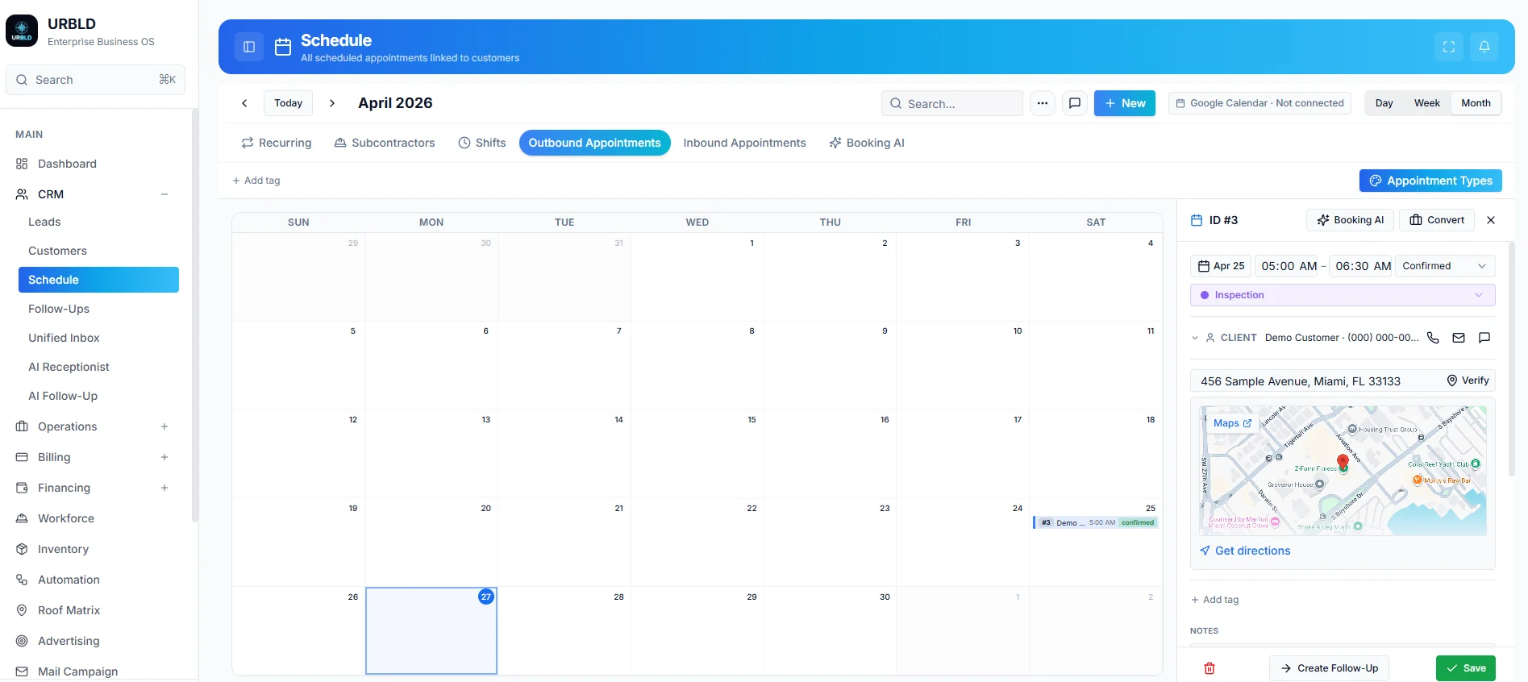1528x682 pixels.
Task: Edit the 05:00 AM start time
Action: 1288,266
